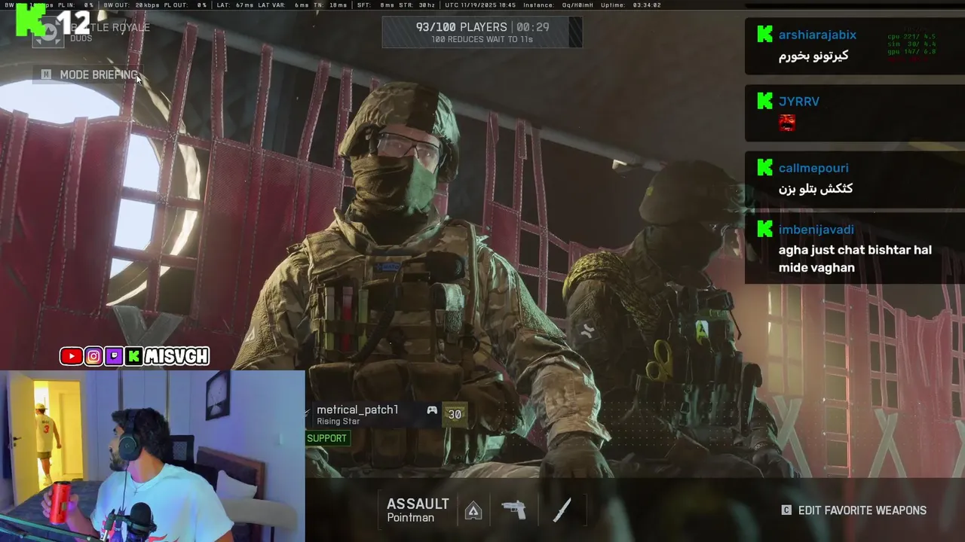Click Kick badge next to JYRRV

pos(764,100)
